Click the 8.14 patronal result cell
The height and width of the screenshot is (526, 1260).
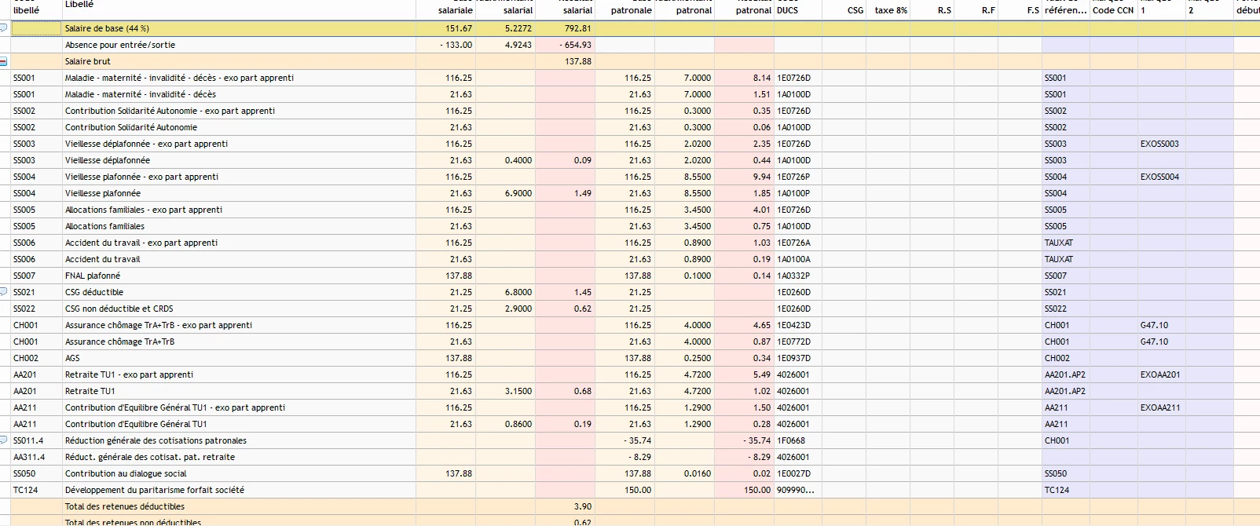click(x=744, y=78)
